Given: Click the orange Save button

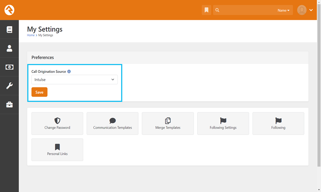Looking at the screenshot, I should click(39, 92).
